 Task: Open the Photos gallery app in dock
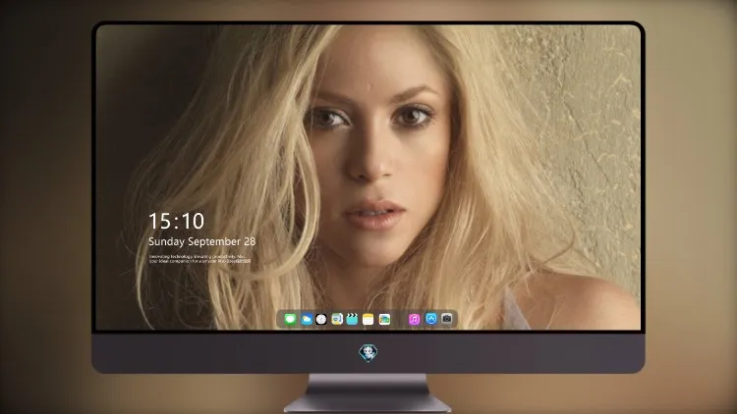pos(384,319)
